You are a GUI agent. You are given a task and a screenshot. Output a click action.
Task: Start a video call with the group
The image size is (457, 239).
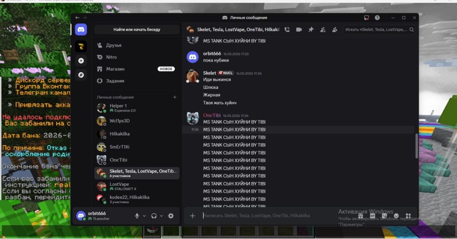click(299, 29)
